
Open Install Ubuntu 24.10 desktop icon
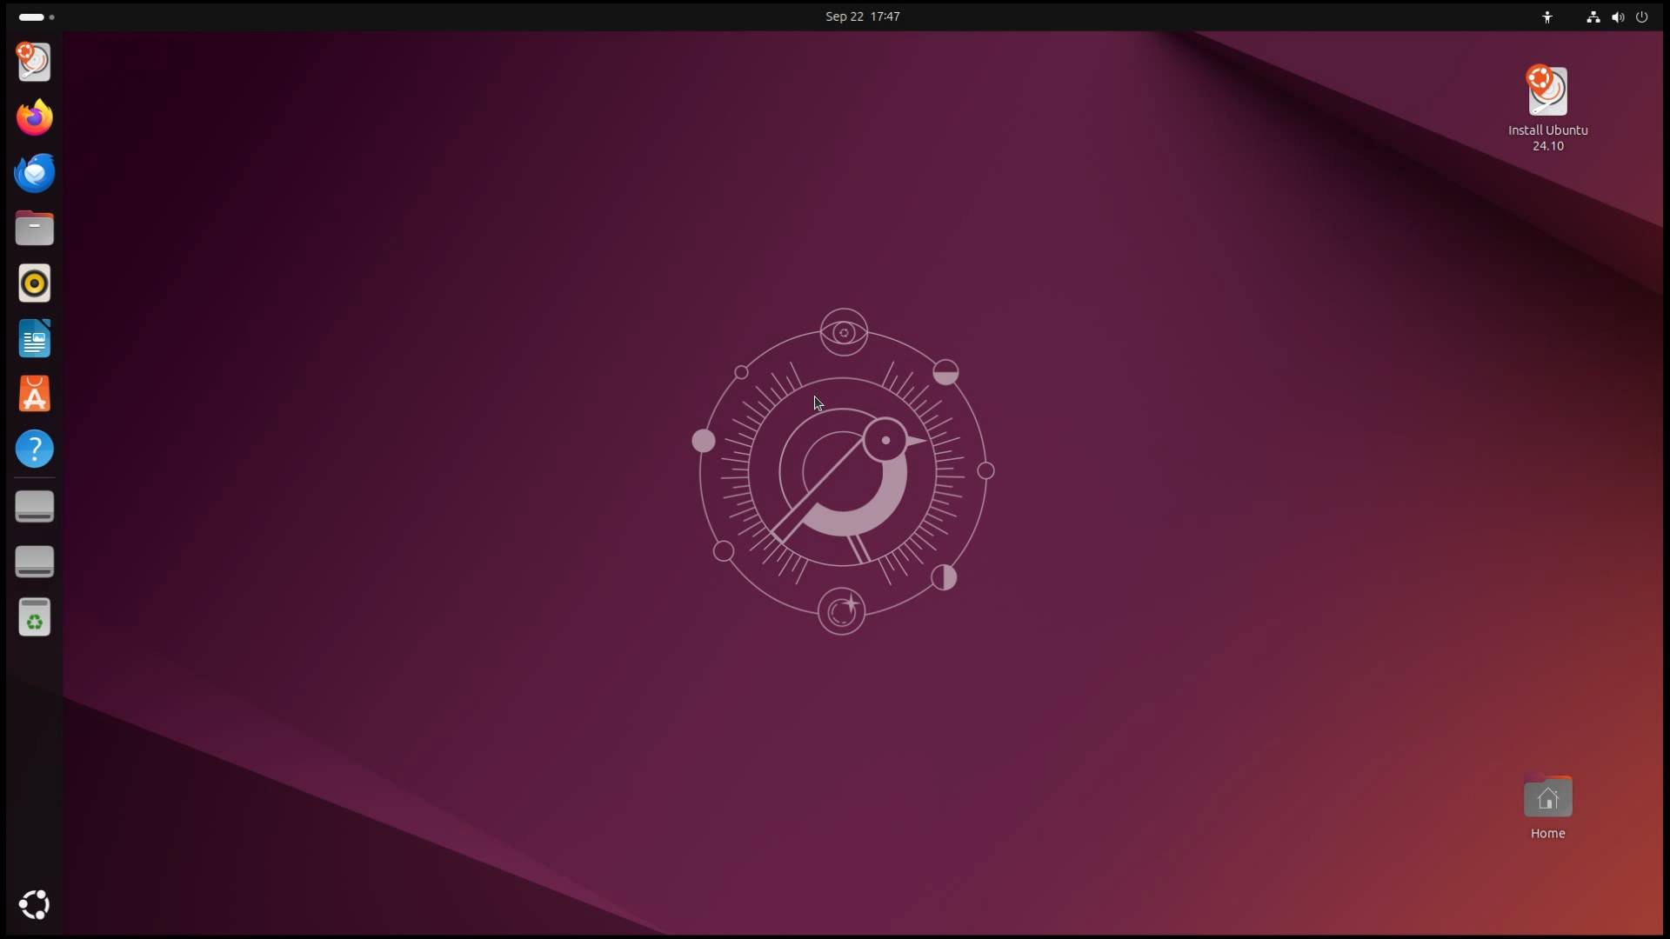point(1547,108)
